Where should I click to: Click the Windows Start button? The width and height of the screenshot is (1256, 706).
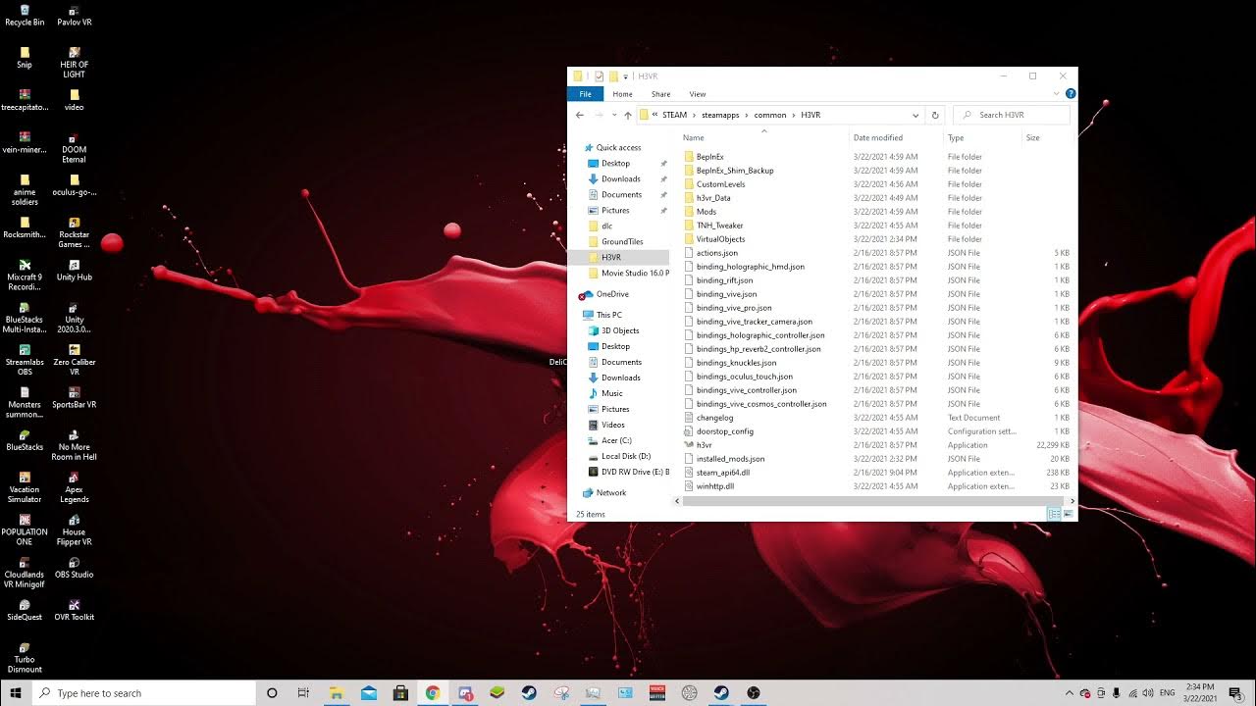point(16,692)
